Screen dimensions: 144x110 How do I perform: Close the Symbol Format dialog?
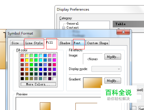coord(123,32)
